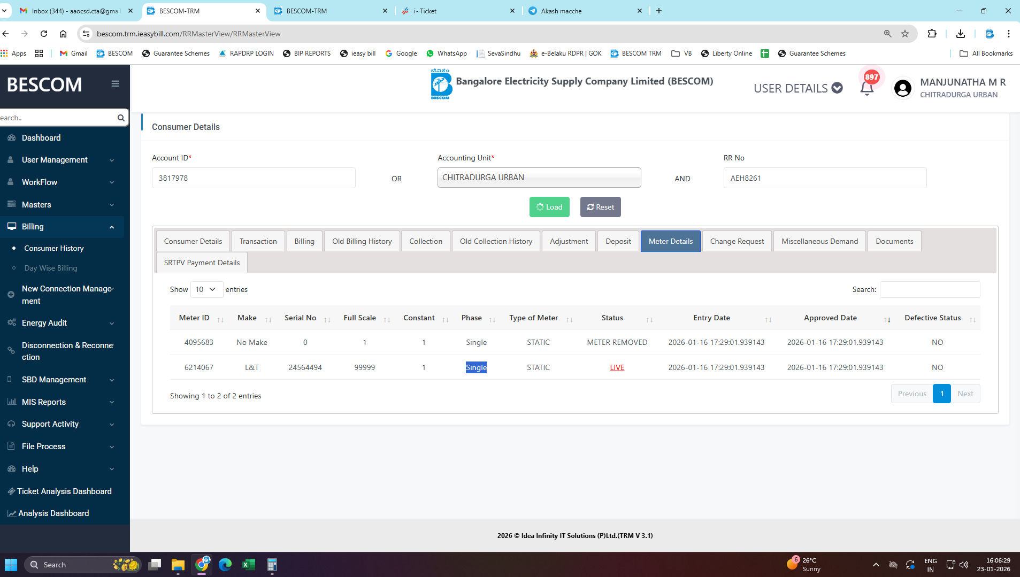Click the BESCOM logo in the header
The image size is (1020, 577).
(441, 84)
